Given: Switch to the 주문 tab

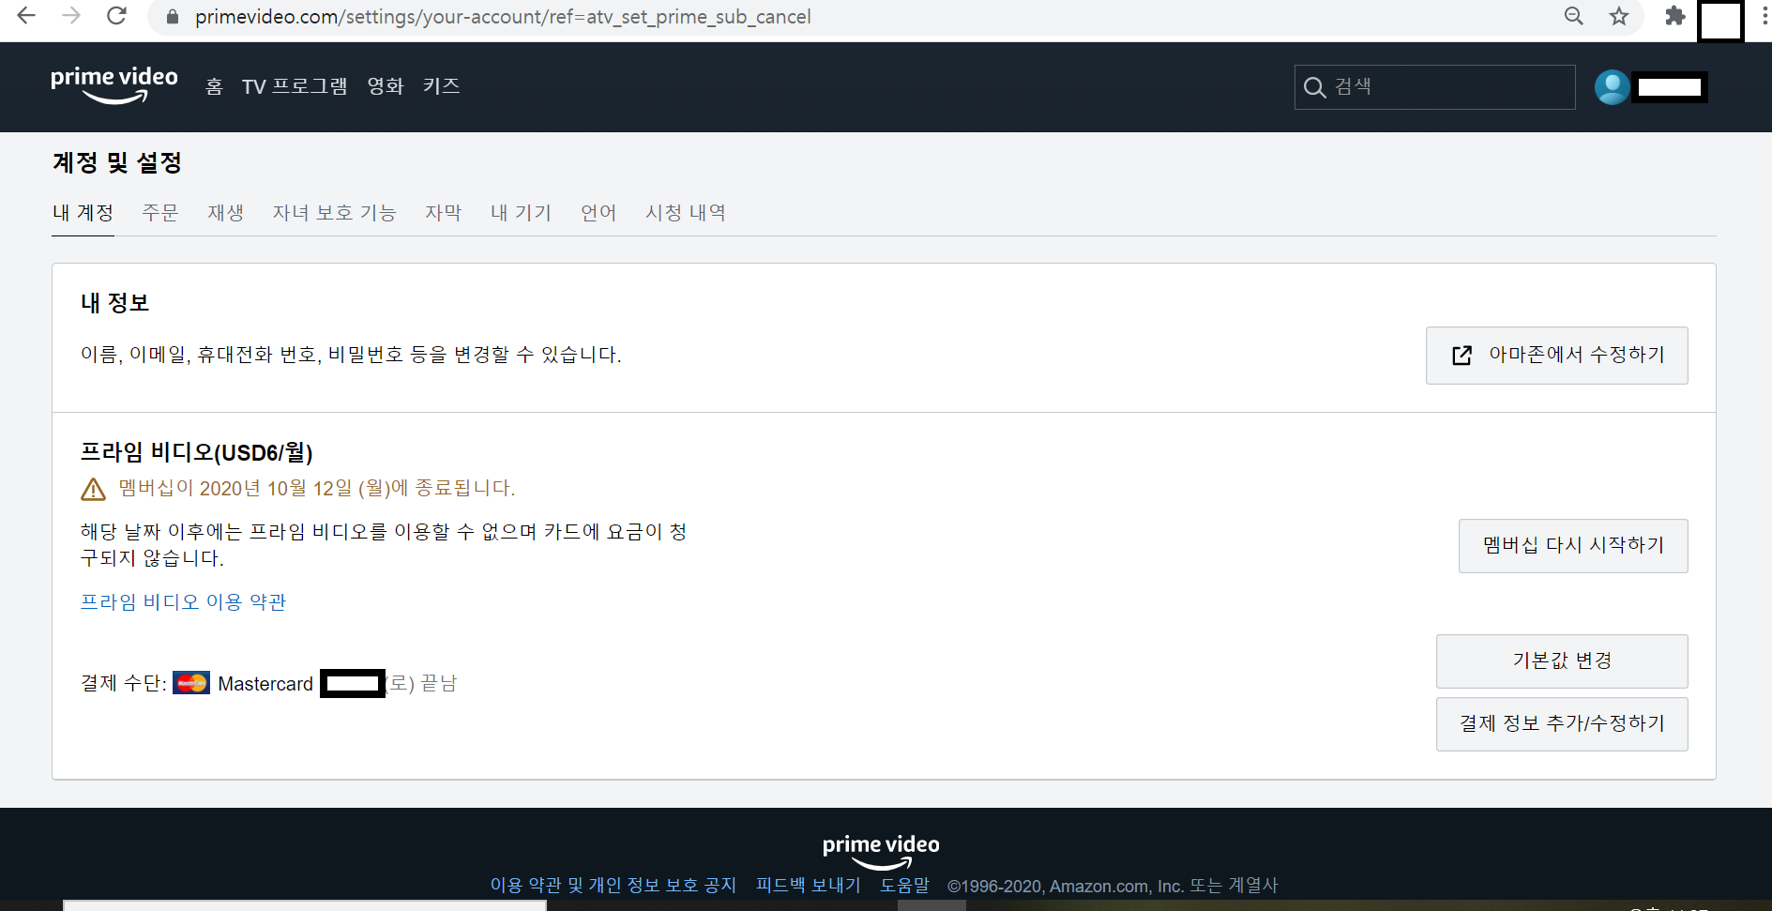Looking at the screenshot, I should [160, 213].
